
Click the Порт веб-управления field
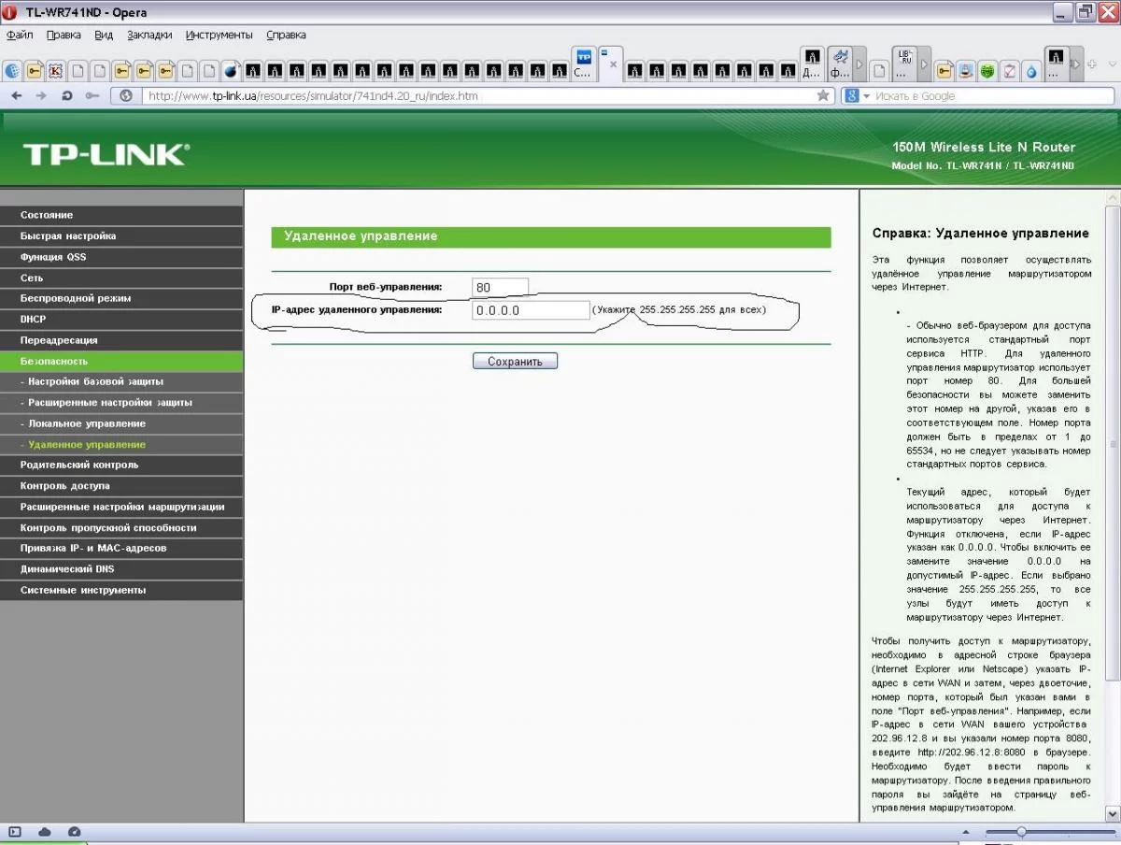pyautogui.click(x=500, y=287)
